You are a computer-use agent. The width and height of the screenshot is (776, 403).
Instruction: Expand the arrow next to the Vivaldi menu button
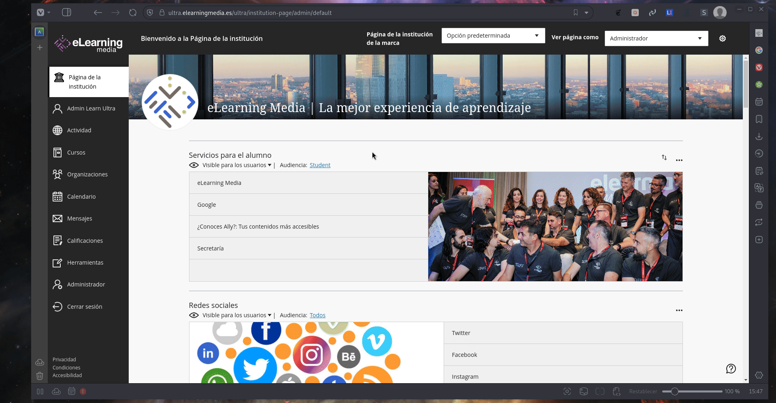tap(49, 13)
